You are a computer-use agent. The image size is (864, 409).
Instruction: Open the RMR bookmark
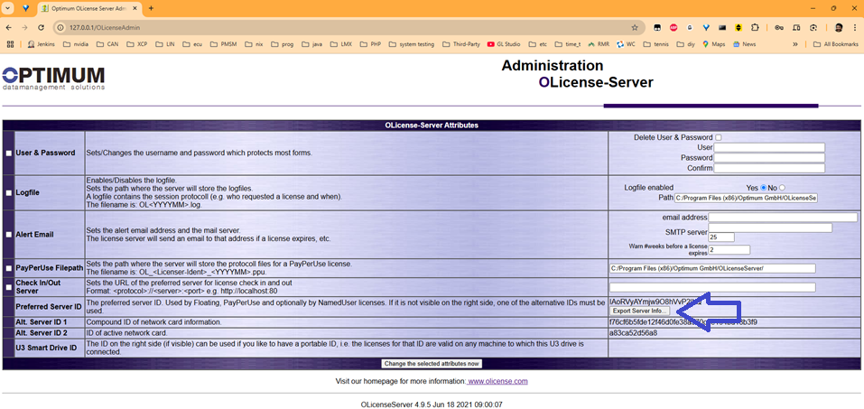pyautogui.click(x=599, y=44)
